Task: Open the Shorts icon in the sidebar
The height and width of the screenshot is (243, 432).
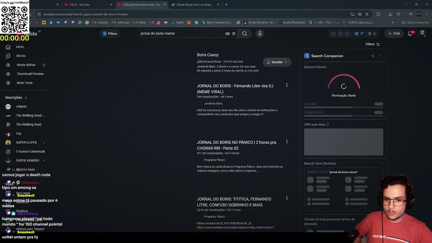Action: coord(8,56)
